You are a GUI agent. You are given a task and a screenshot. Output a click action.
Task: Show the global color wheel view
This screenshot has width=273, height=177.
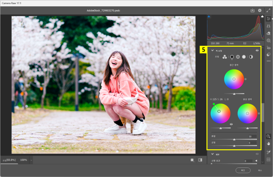coord(251,57)
